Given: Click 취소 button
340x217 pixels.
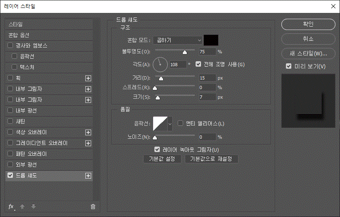Looking at the screenshot, I should (308, 39).
